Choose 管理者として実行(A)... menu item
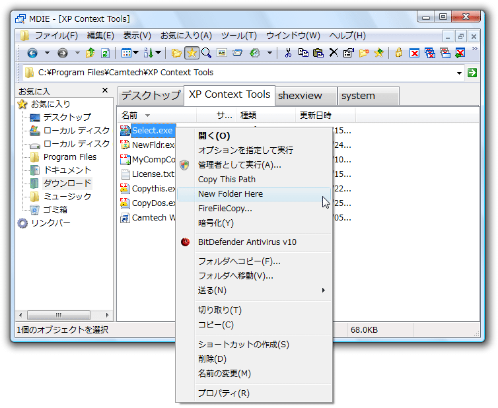Screen dimensions: 498x408 click(254, 165)
